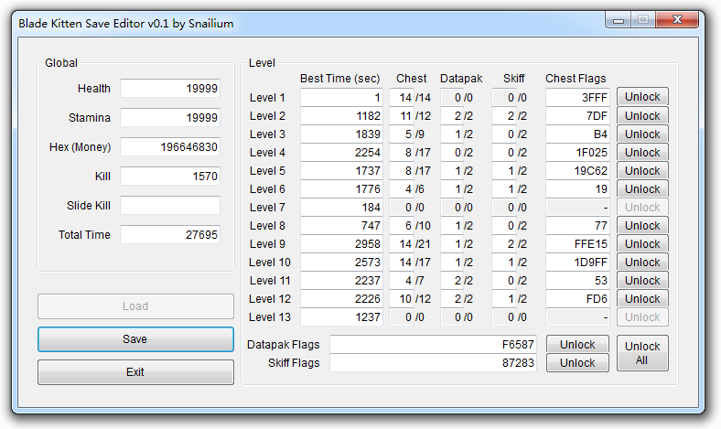721x429 pixels.
Task: Edit Level 3 best time 1839
Action: coord(341,134)
